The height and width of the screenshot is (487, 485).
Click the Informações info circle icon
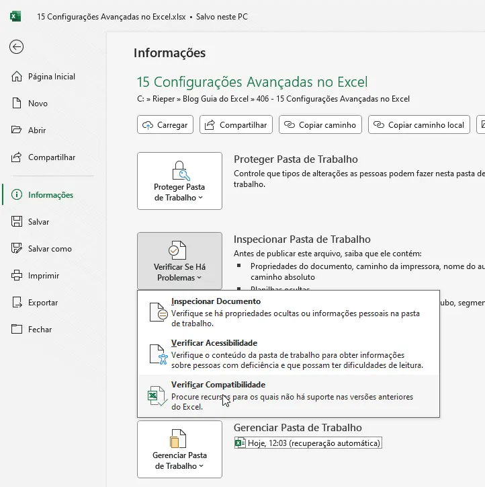pos(17,195)
